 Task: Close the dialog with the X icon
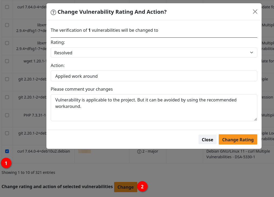click(x=255, y=12)
